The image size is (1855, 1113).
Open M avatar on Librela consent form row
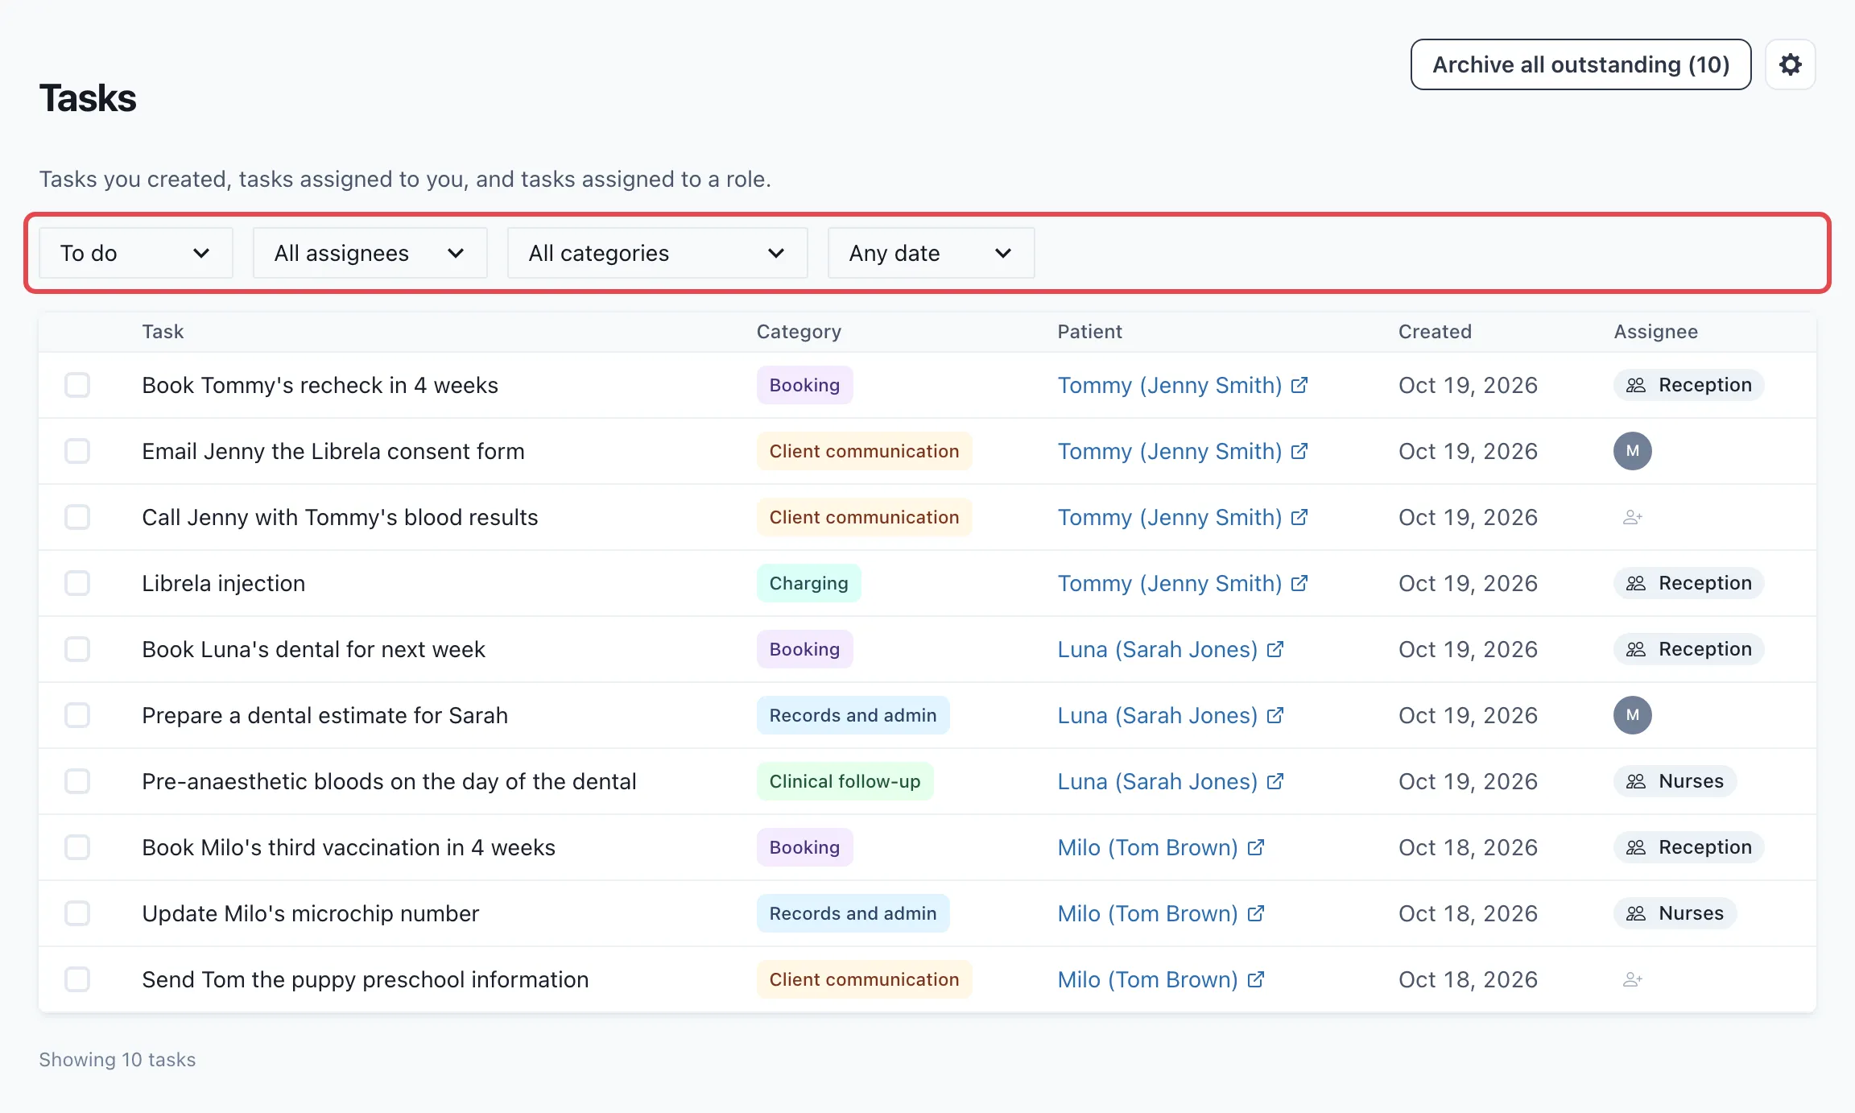(x=1632, y=451)
